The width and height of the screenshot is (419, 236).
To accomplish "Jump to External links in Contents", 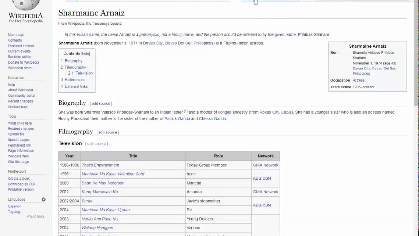I will pyautogui.click(x=76, y=86).
